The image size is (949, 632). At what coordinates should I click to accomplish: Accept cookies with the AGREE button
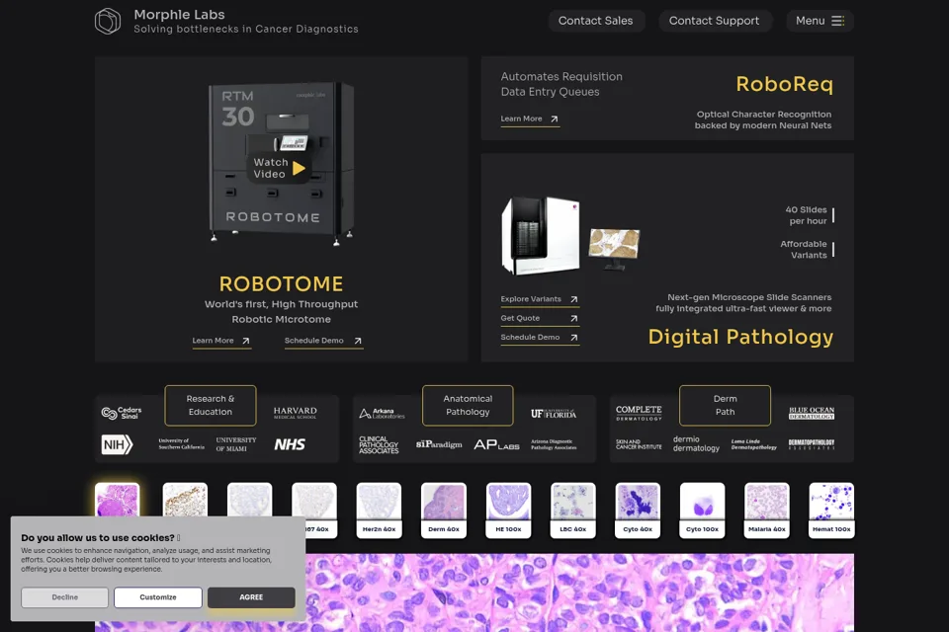(x=251, y=597)
